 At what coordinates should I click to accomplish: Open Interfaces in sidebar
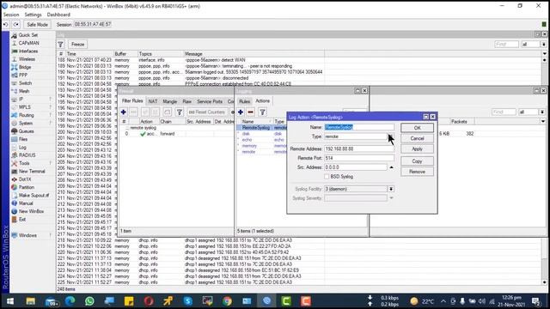pyautogui.click(x=27, y=51)
